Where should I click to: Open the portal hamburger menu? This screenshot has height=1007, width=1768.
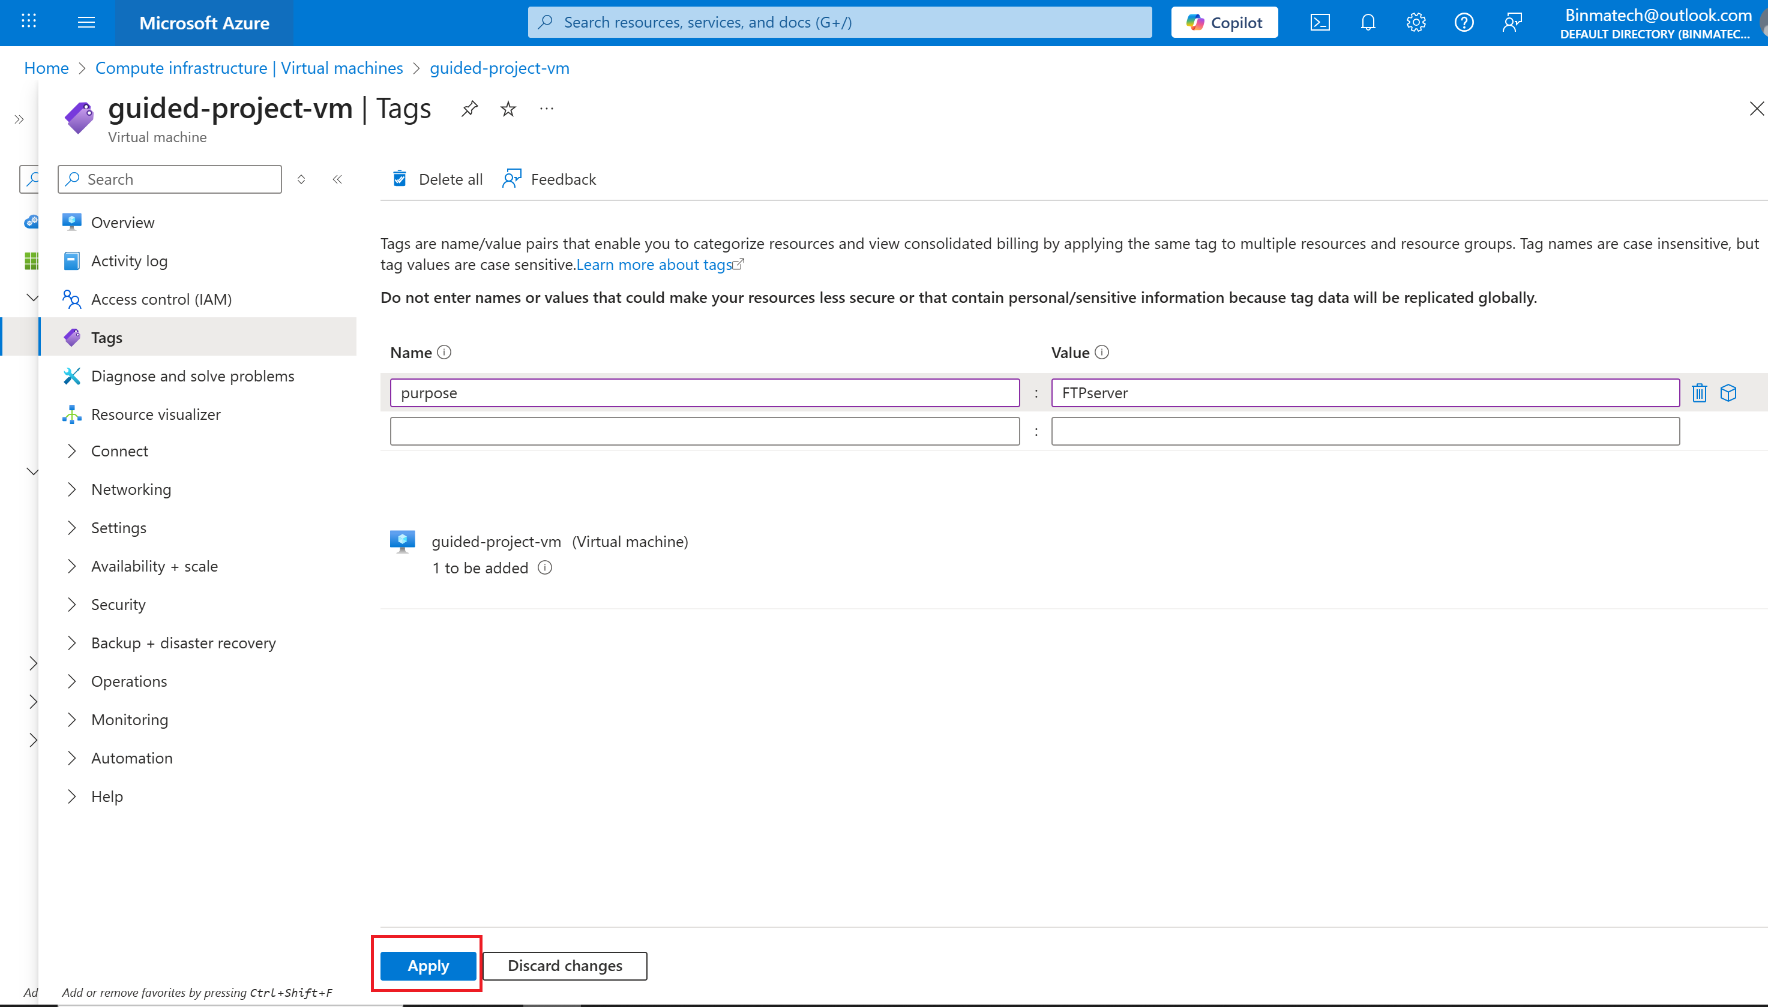click(86, 23)
